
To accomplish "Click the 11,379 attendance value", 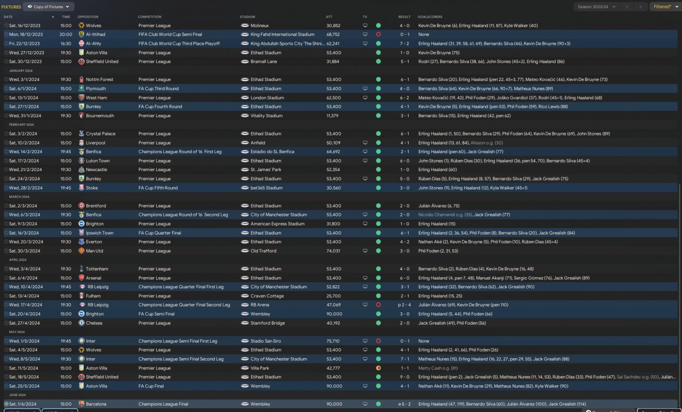I will [333, 116].
